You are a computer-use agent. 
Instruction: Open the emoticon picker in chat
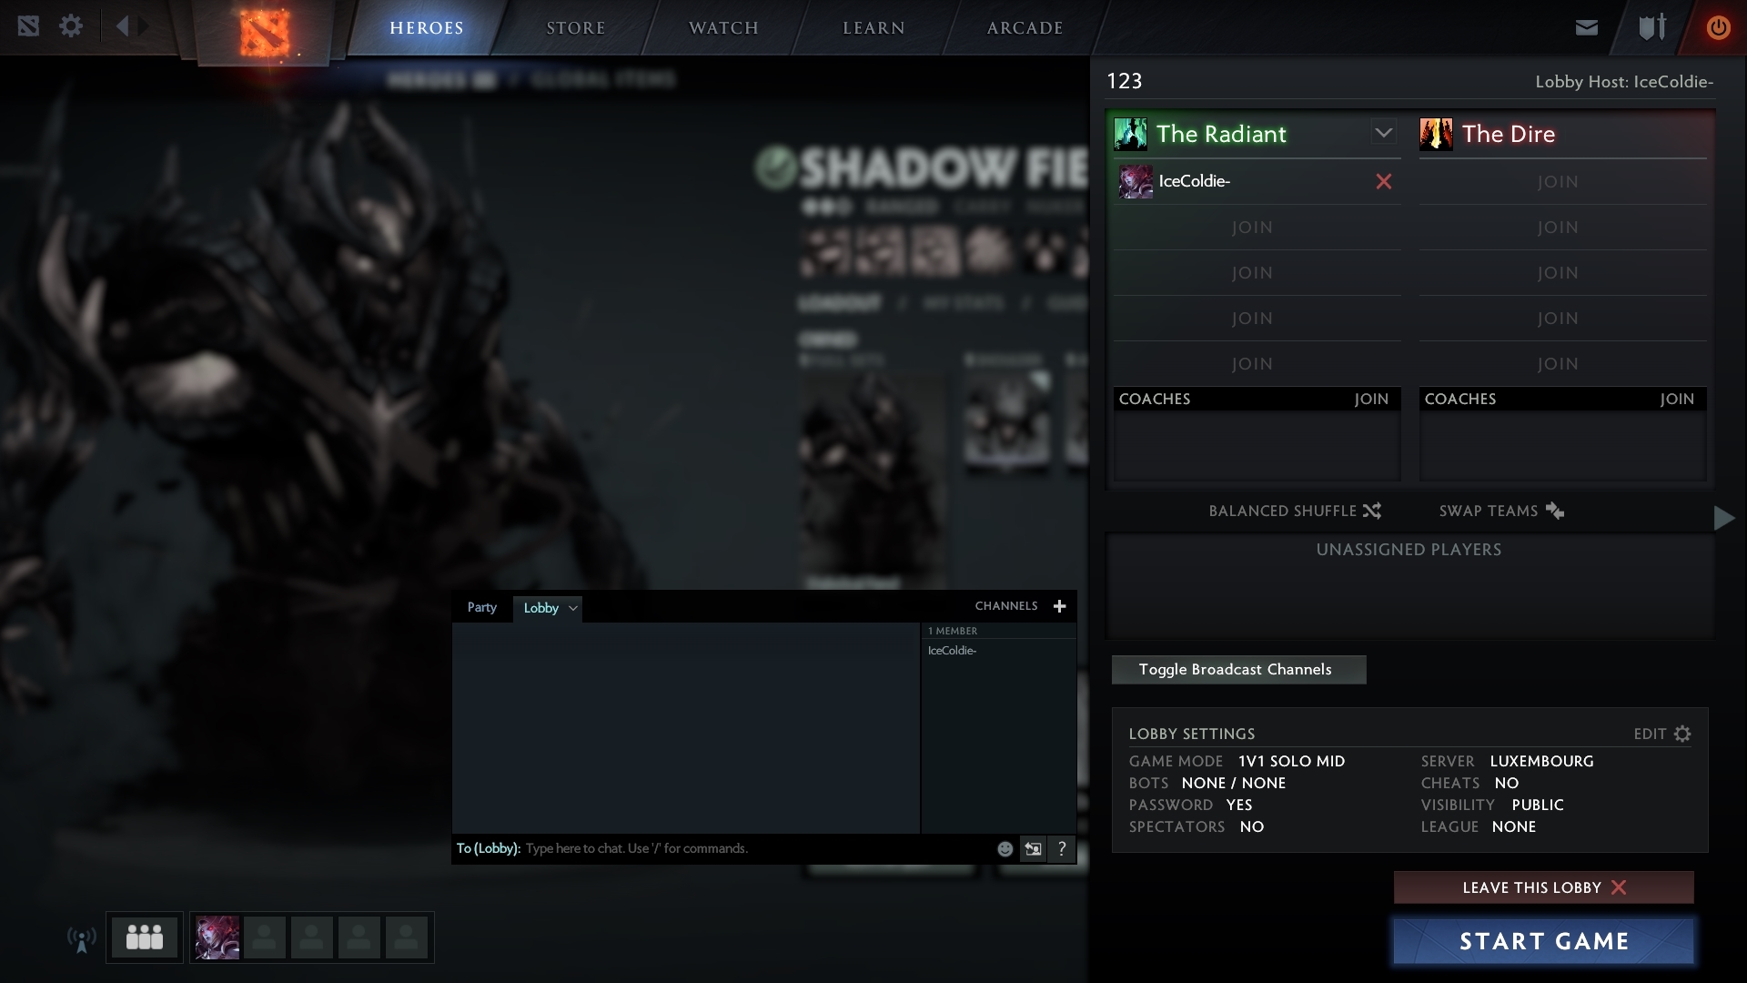[x=1005, y=849]
